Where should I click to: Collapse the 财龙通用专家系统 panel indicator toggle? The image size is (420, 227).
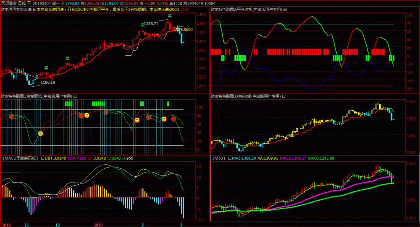pos(34,10)
